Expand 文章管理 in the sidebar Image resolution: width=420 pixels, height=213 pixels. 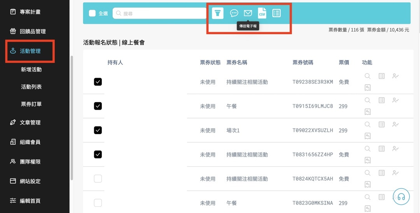point(30,122)
